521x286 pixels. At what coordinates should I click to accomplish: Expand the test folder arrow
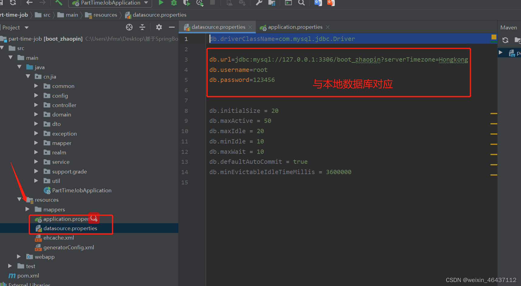(10, 266)
